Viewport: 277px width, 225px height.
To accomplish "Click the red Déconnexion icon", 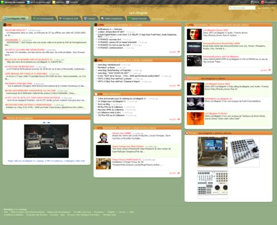I will 263,2.
